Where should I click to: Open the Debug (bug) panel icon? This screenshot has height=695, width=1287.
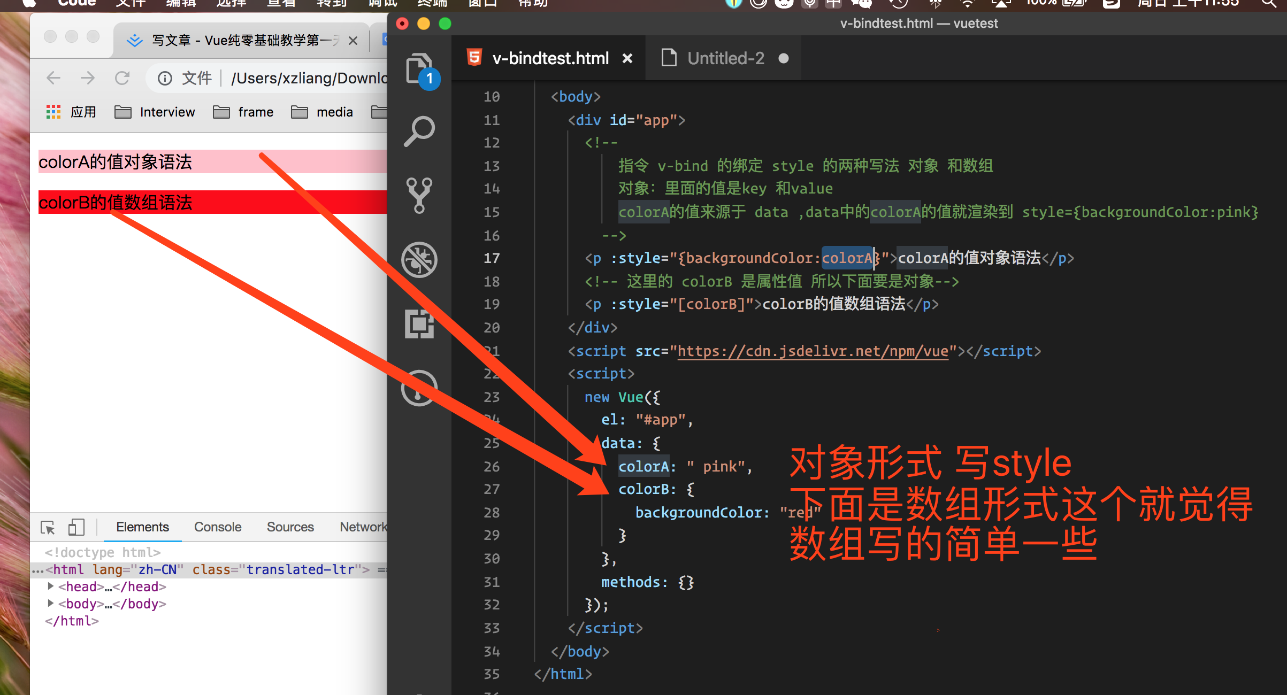point(419,260)
